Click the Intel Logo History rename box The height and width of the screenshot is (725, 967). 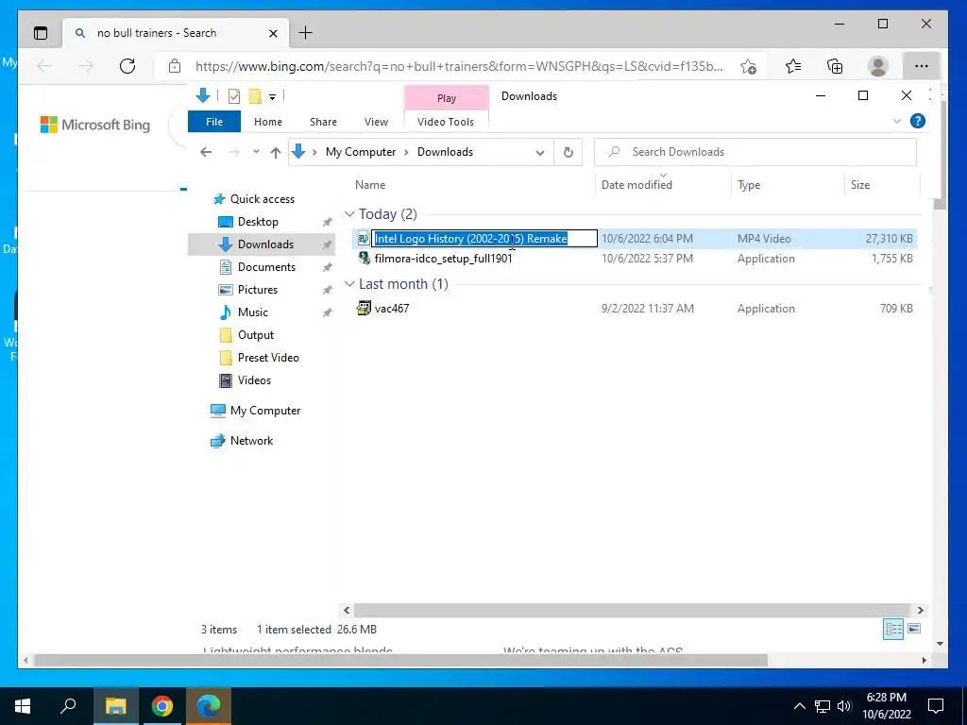coord(484,239)
